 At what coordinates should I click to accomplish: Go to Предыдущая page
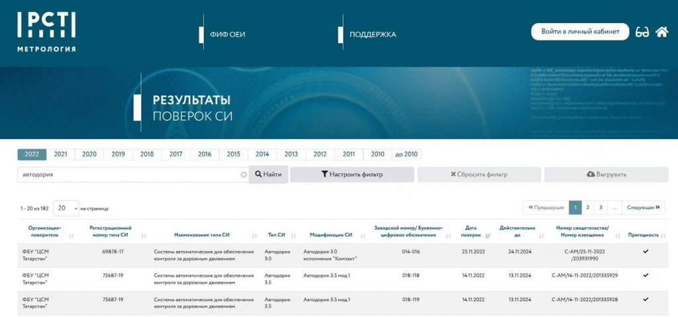click(546, 208)
